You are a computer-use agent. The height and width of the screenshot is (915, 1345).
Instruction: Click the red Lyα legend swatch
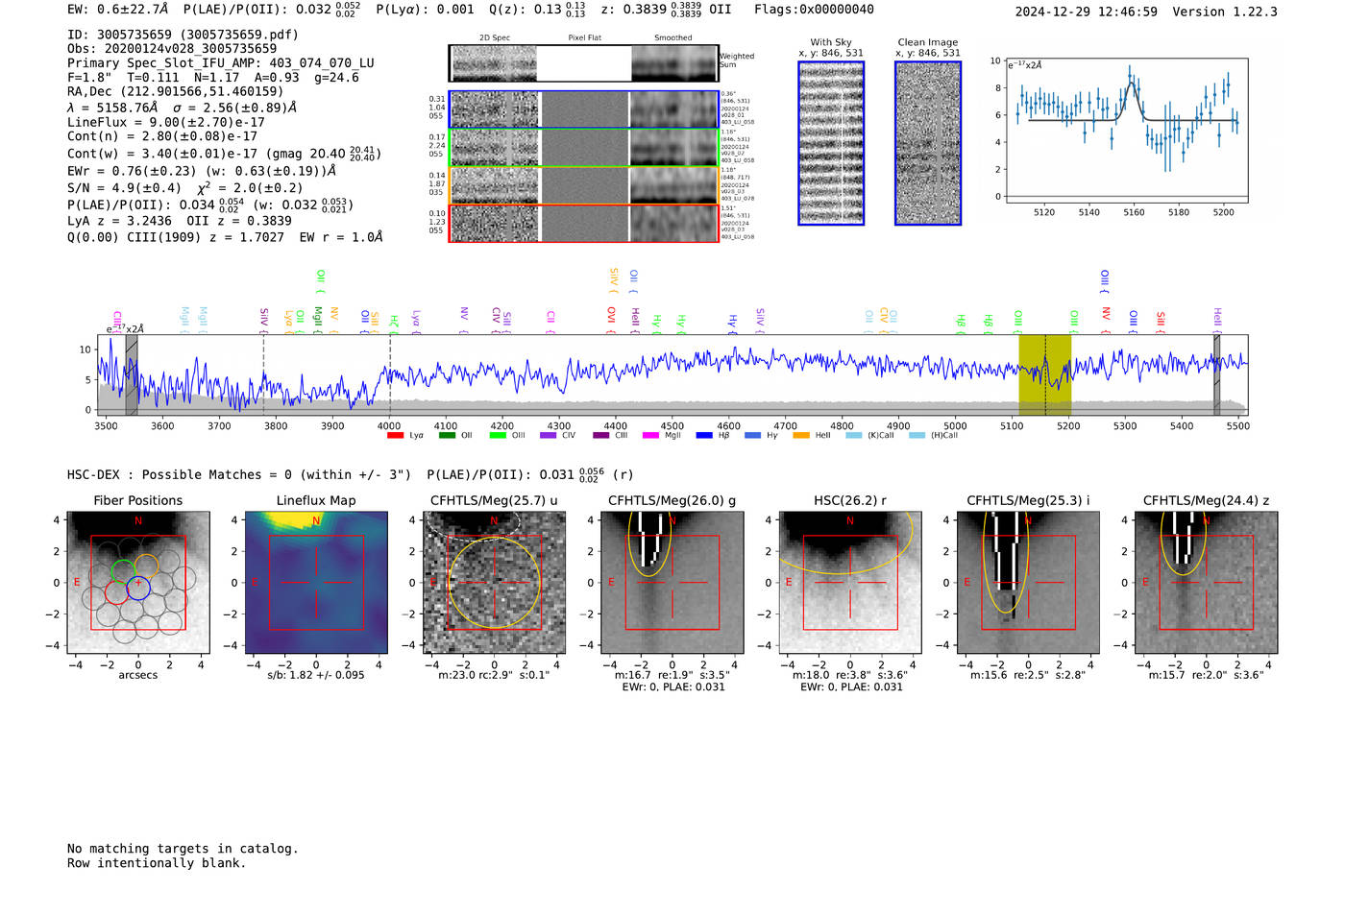395,436
